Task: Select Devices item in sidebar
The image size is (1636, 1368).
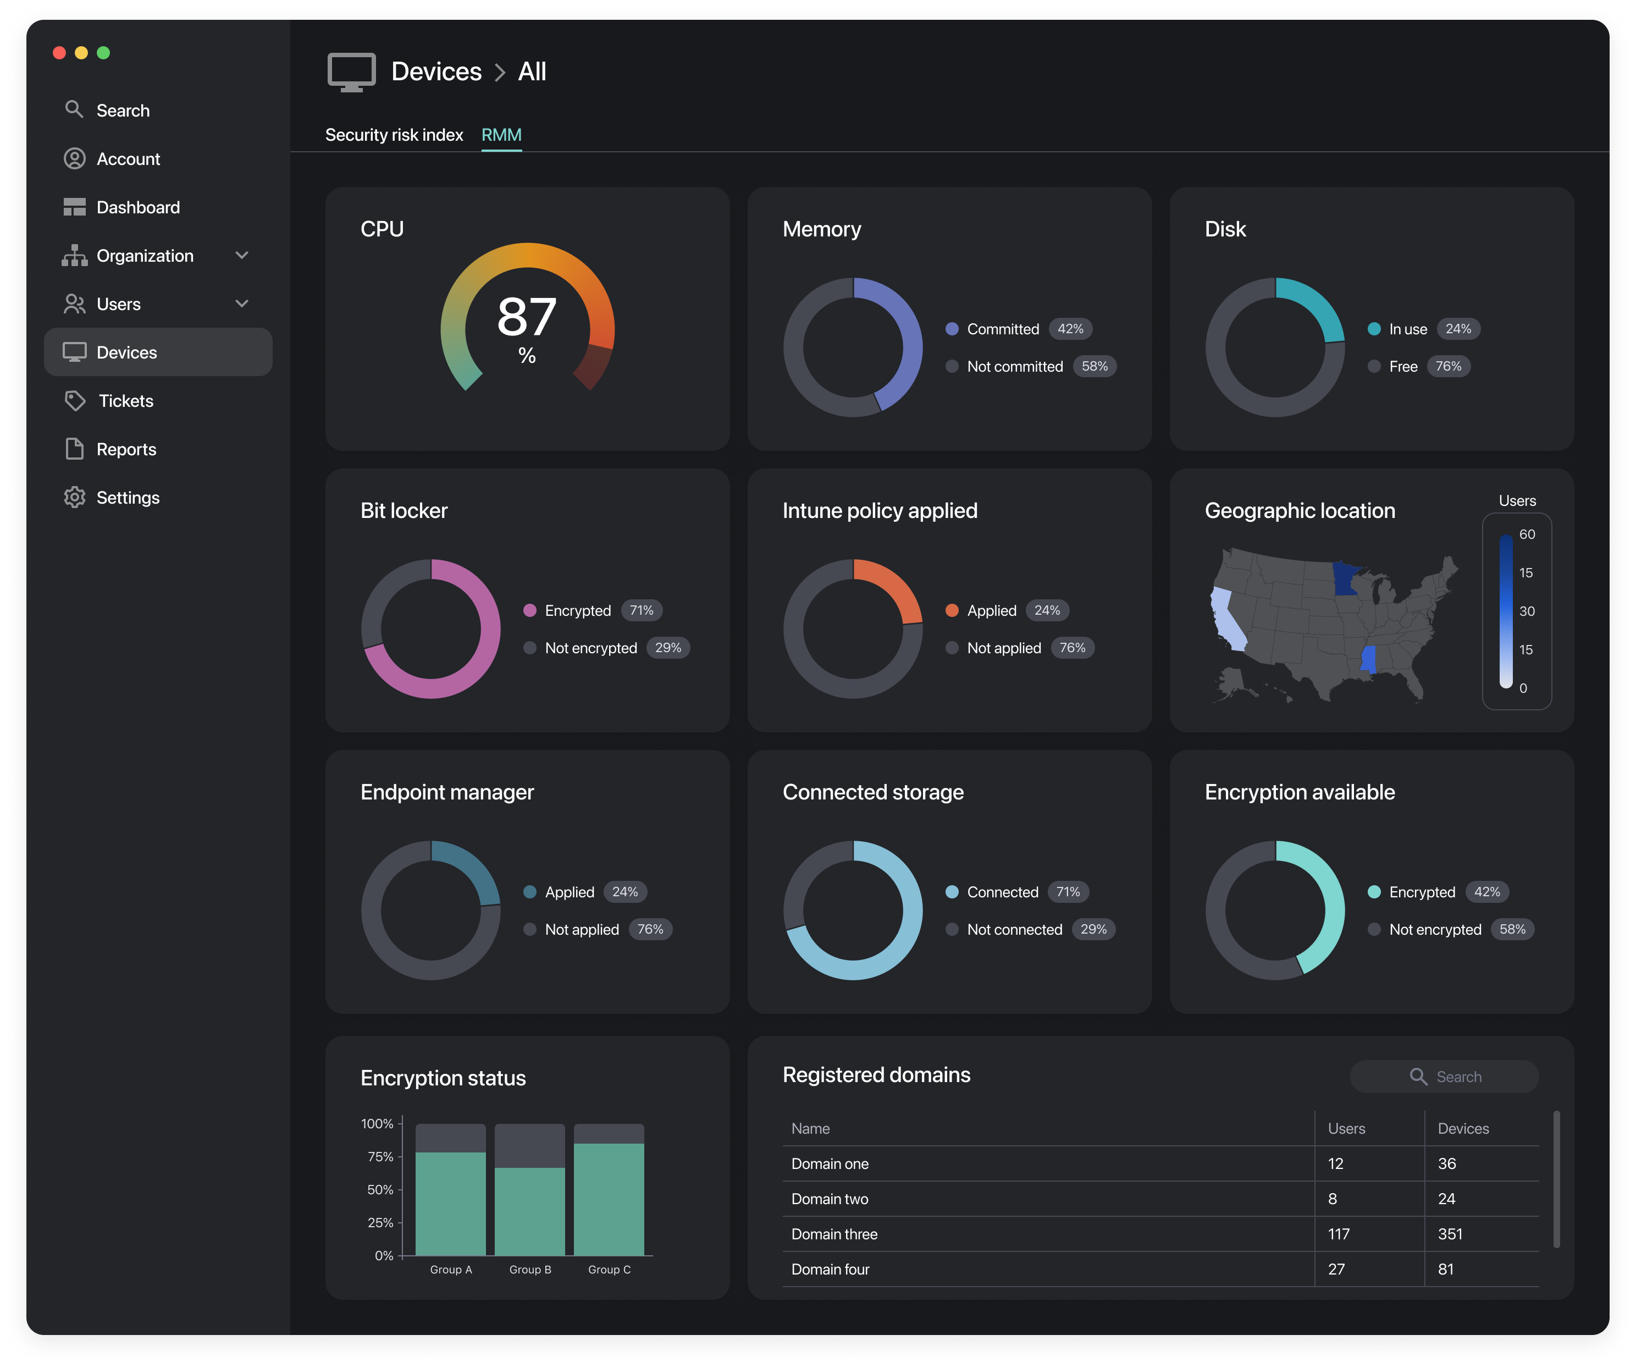Action: pos(158,352)
